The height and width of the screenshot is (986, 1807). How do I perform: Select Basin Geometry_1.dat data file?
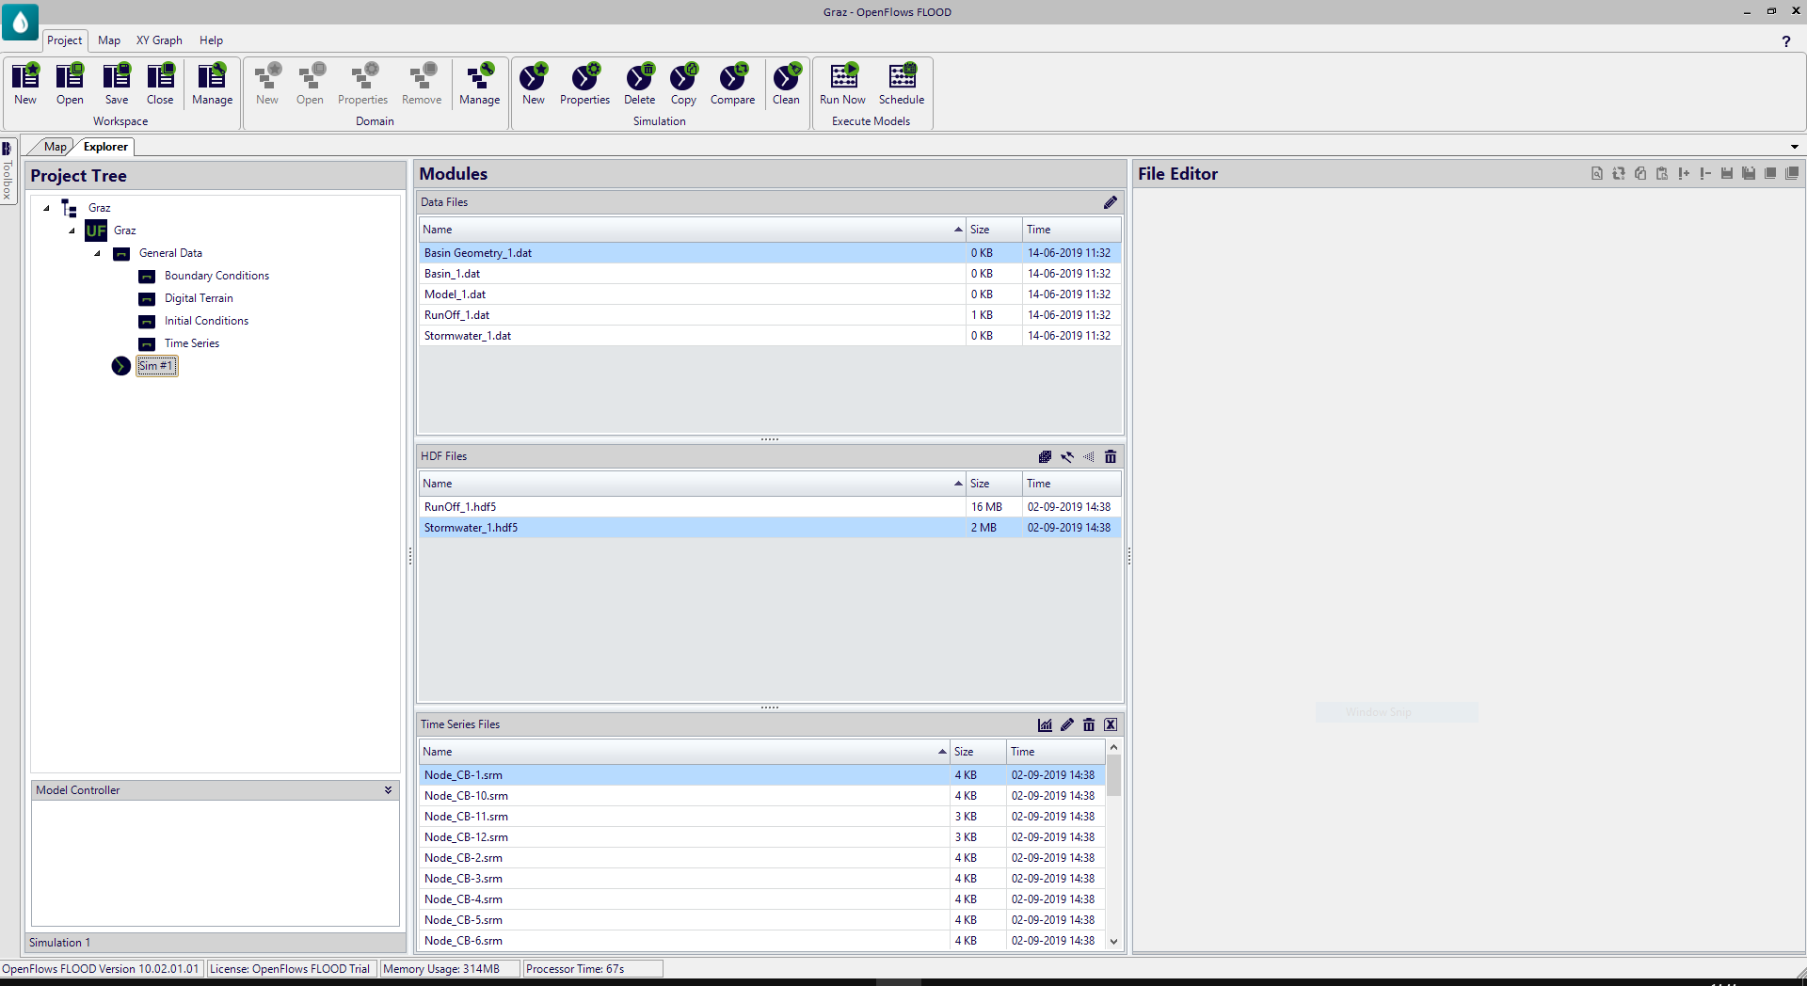770,253
